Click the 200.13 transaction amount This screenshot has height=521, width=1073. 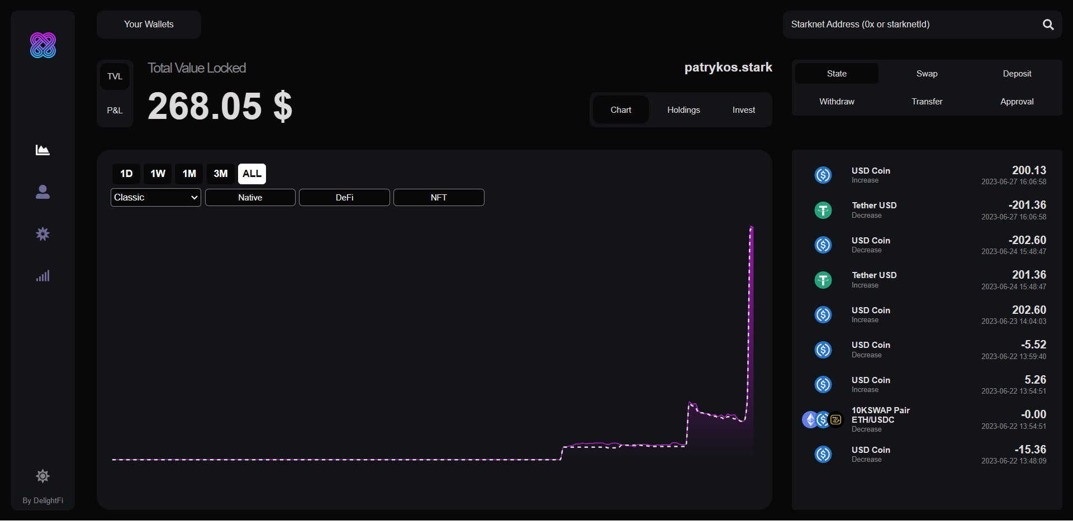1029,170
